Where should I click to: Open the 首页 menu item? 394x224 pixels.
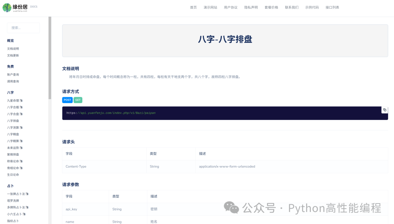(x=193, y=7)
